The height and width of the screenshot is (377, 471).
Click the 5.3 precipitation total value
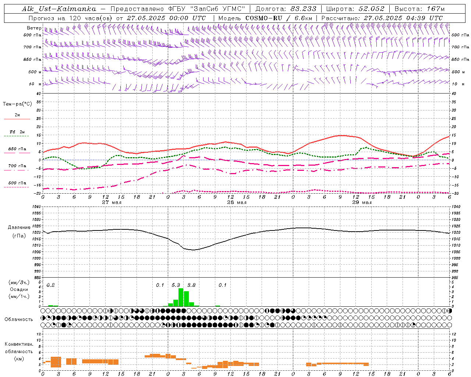[x=176, y=285]
